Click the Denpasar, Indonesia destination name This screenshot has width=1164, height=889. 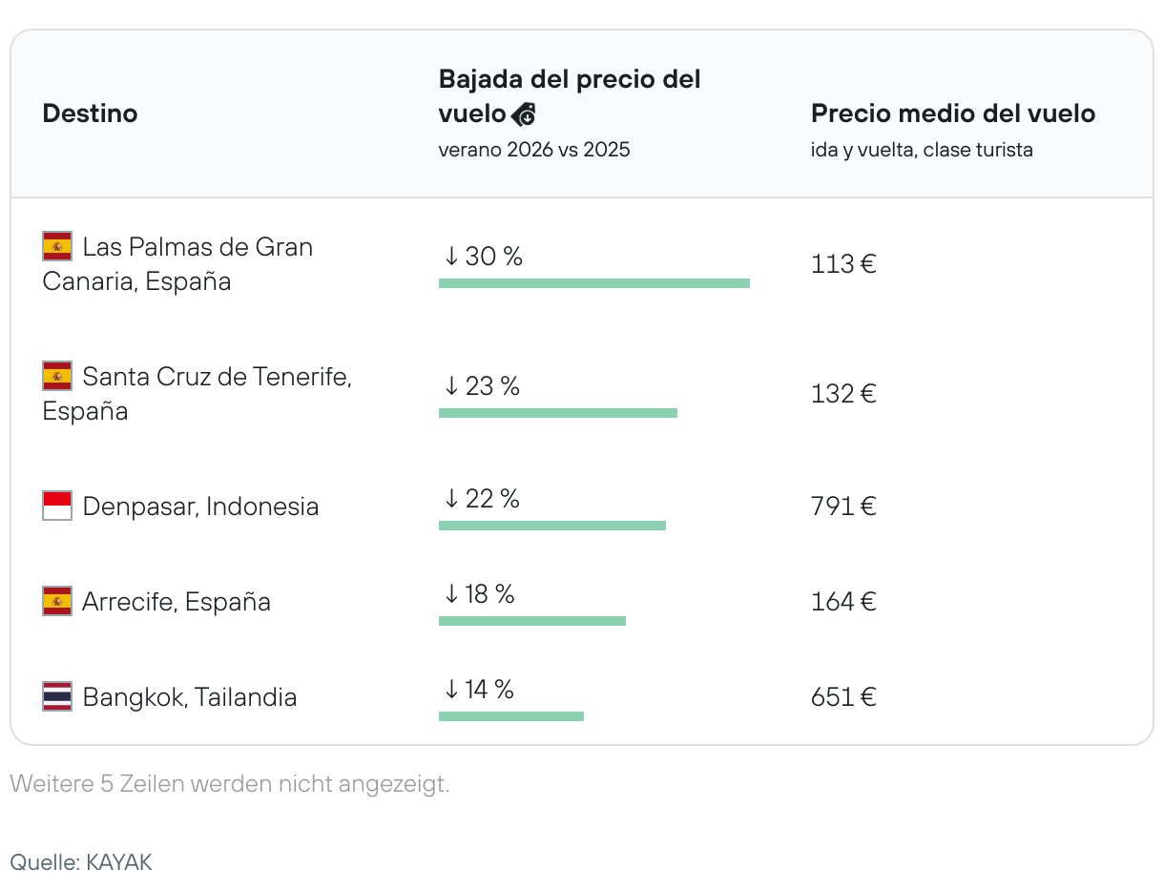point(200,506)
